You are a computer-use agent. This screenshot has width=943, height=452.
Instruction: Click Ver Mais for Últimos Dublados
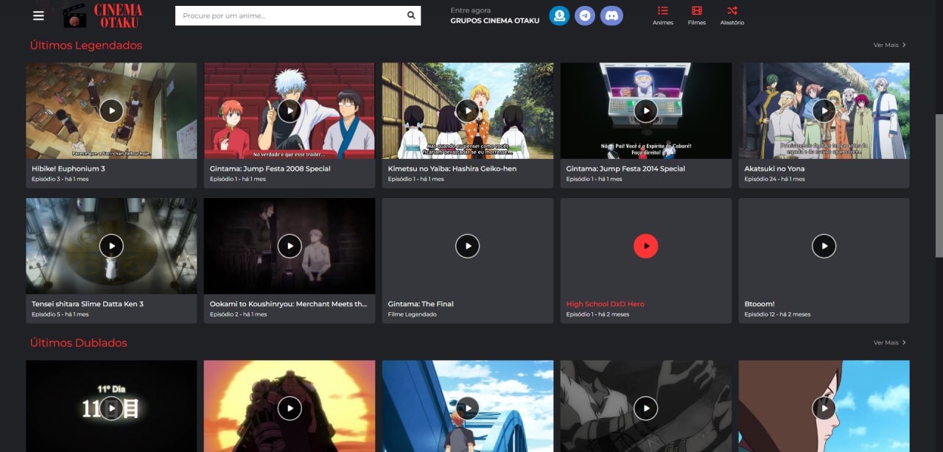click(890, 342)
